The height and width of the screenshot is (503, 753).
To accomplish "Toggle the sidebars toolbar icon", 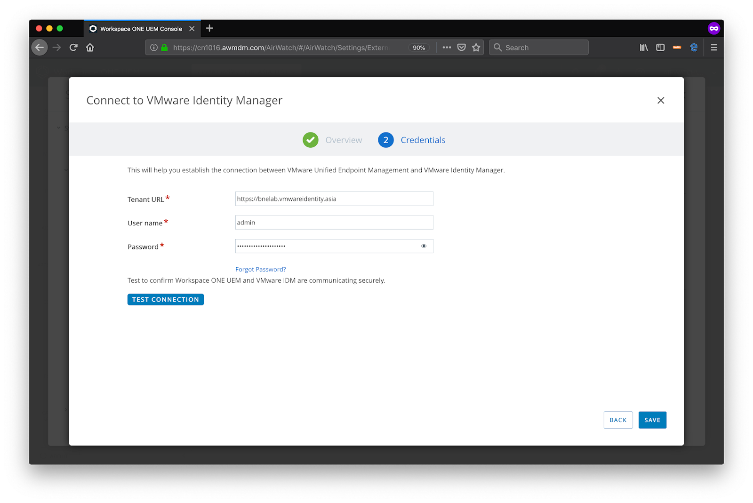I will (x=660, y=48).
